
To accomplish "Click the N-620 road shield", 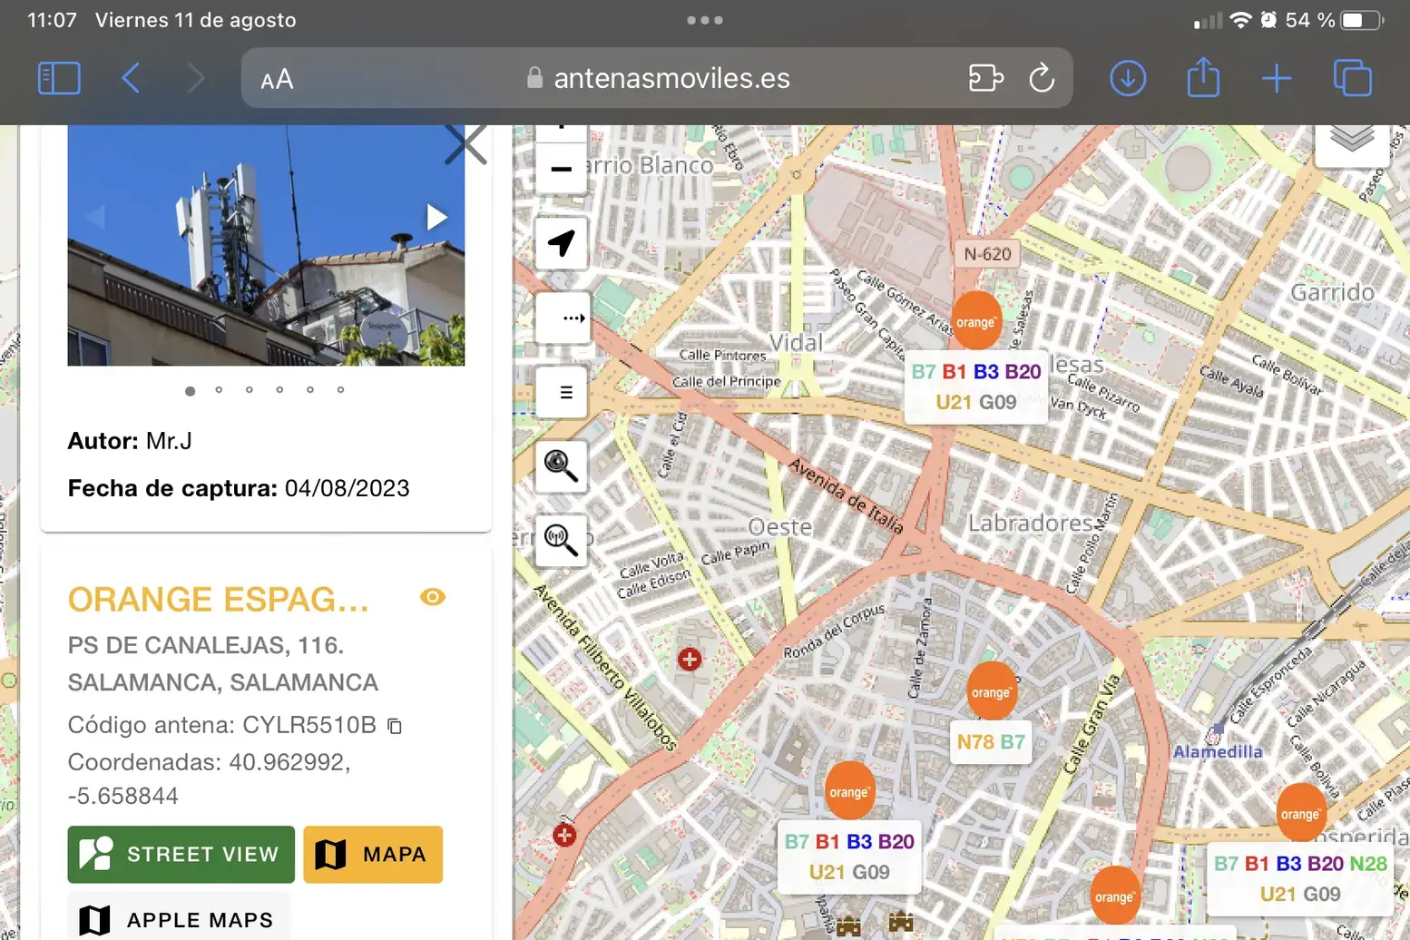I will coord(987,254).
